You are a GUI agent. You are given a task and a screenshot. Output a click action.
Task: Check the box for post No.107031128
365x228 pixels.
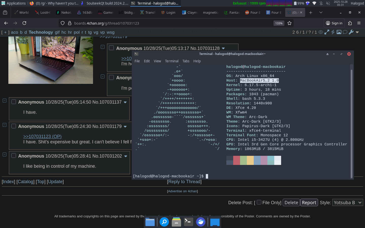coord(111,48)
